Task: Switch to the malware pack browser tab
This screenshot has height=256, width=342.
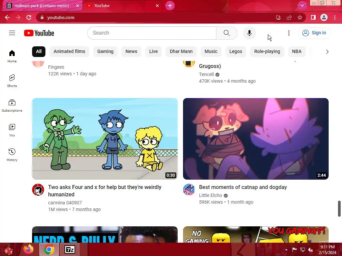Action: tap(42, 6)
